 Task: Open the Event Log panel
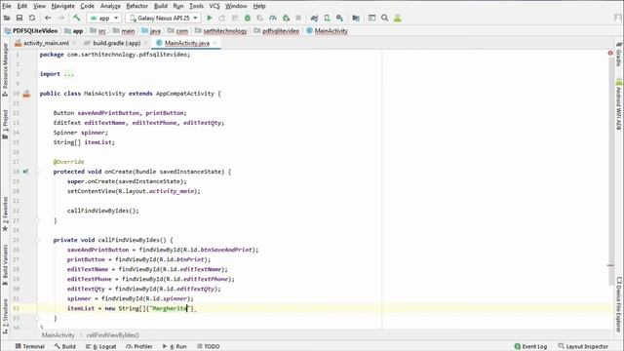tap(530, 346)
